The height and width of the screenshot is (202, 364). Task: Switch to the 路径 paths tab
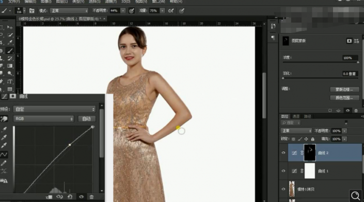[307, 117]
